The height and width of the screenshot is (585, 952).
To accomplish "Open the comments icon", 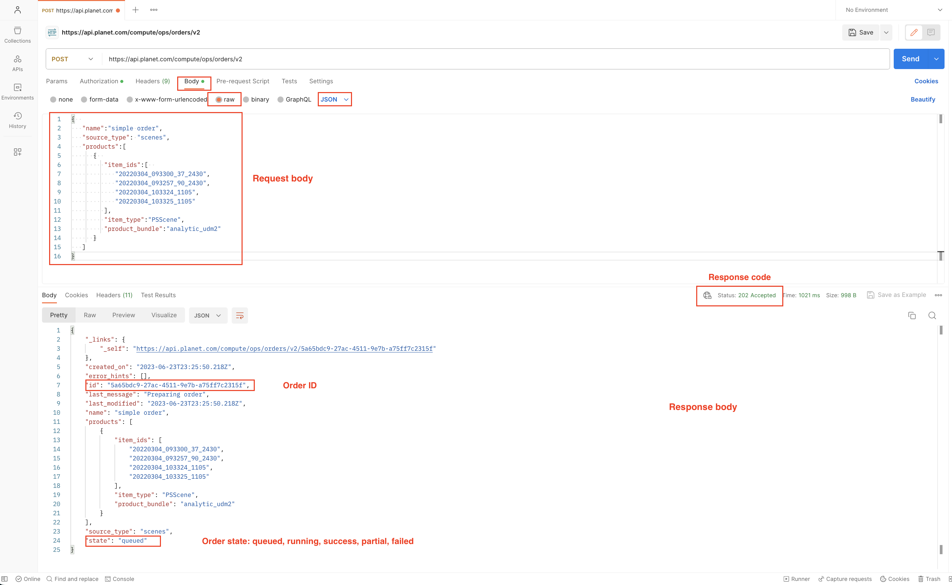I will click(931, 32).
